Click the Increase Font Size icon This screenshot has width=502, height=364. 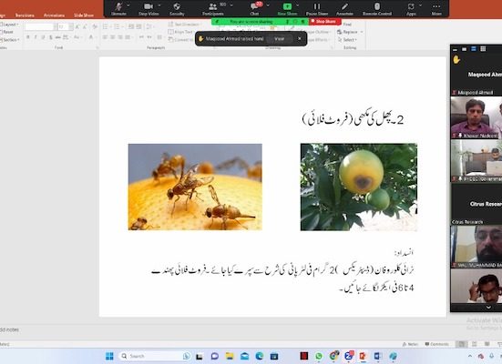pos(77,27)
